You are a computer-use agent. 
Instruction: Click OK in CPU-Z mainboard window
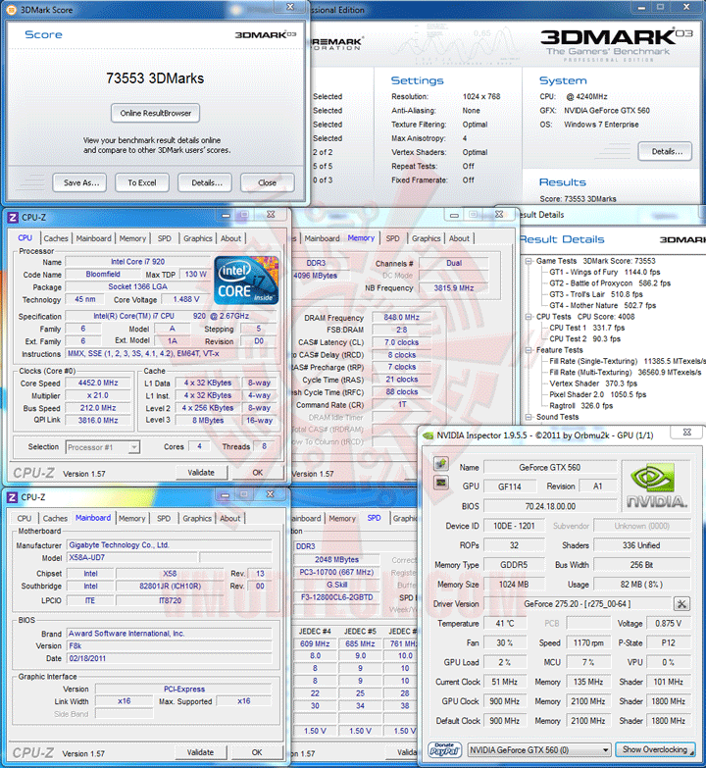257,752
